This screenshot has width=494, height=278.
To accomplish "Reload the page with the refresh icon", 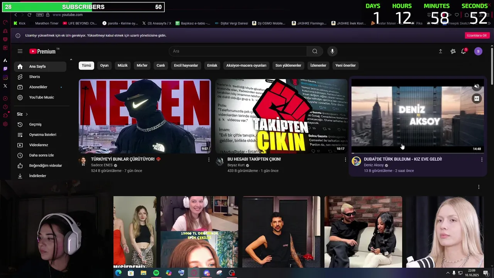I will (x=29, y=15).
